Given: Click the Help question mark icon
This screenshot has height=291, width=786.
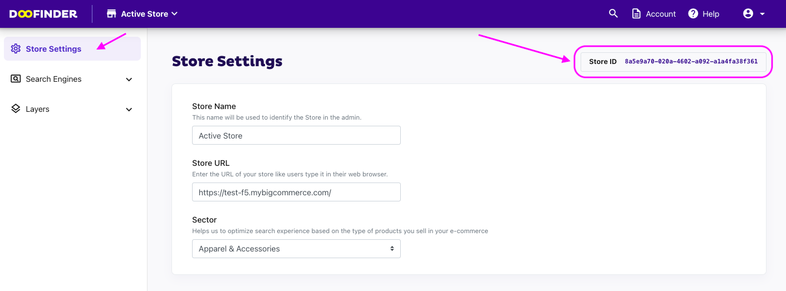Looking at the screenshot, I should tap(693, 14).
